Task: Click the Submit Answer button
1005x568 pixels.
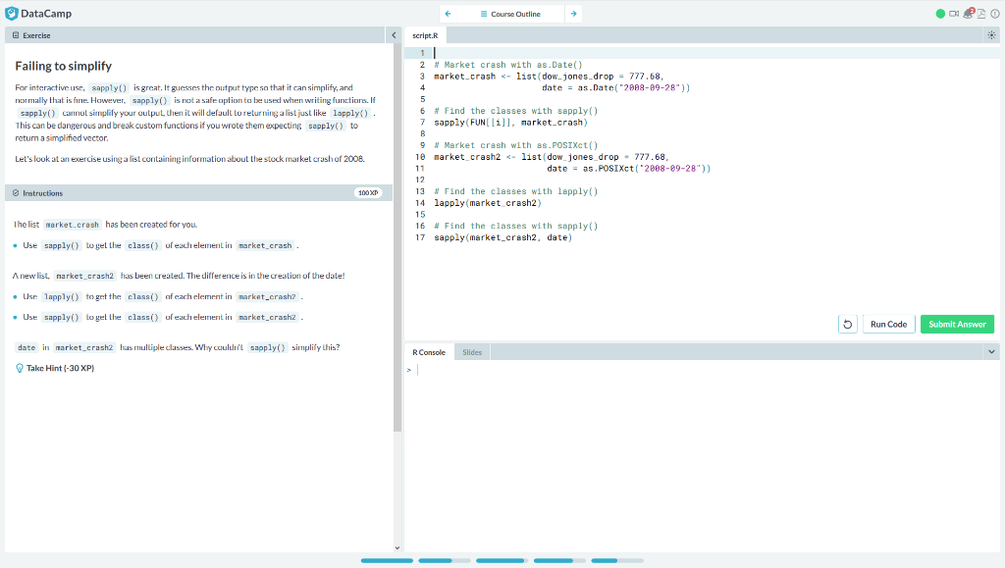Action: tap(956, 323)
